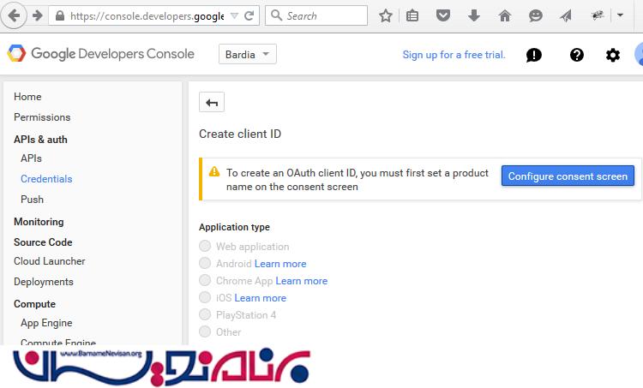643x388 pixels.
Task: Reload the page with the refresh icon
Action: [x=249, y=15]
